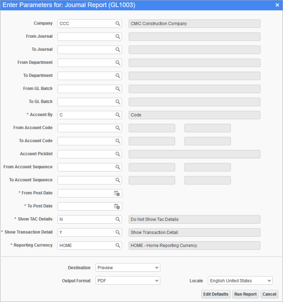Open To Journal lookup magnifier
The image size is (283, 302).
118,50
